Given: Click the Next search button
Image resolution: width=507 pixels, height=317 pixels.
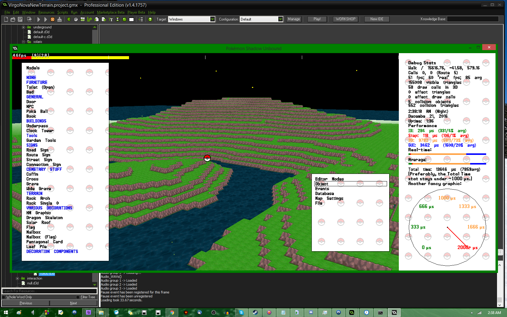Looking at the screenshot, I should pyautogui.click(x=73, y=303).
